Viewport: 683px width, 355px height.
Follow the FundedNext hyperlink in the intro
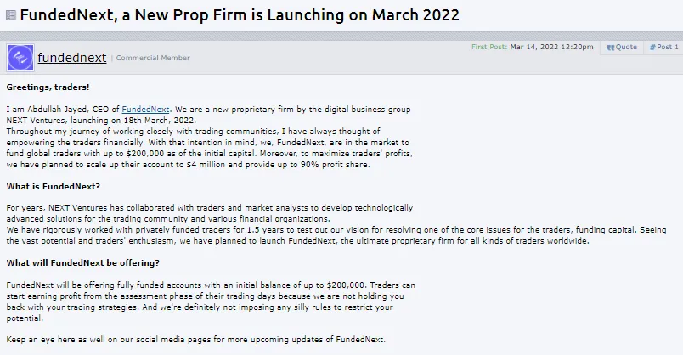pos(146,110)
